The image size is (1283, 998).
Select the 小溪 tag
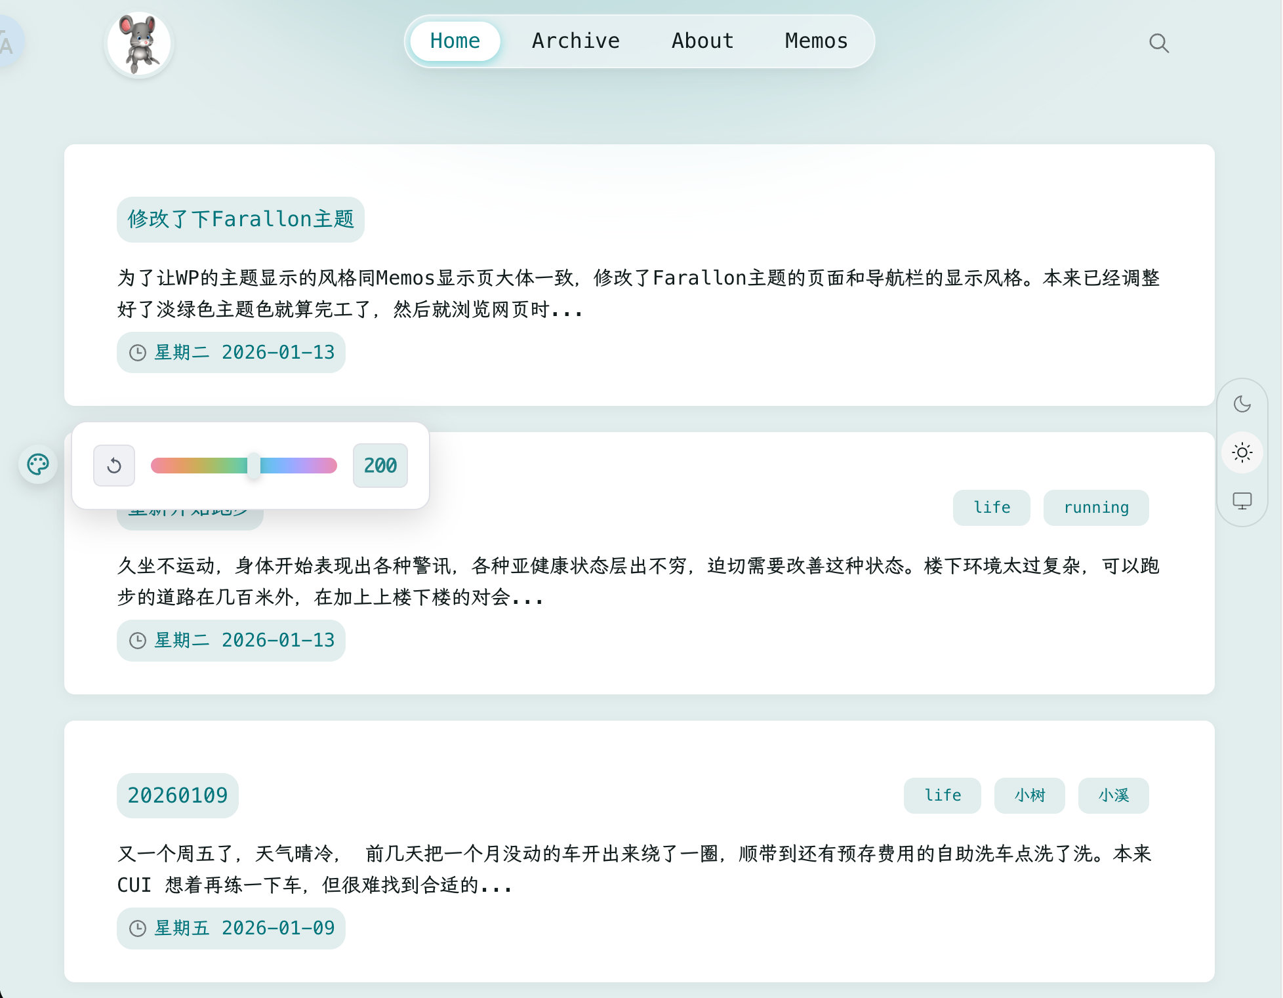click(1113, 795)
